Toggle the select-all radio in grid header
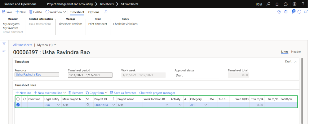Viewport: 310px width, 124px height. (18, 99)
